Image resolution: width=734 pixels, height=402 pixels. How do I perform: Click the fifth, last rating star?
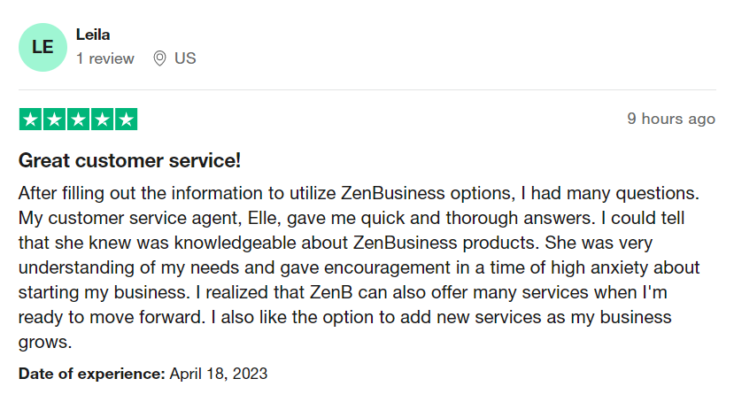126,120
